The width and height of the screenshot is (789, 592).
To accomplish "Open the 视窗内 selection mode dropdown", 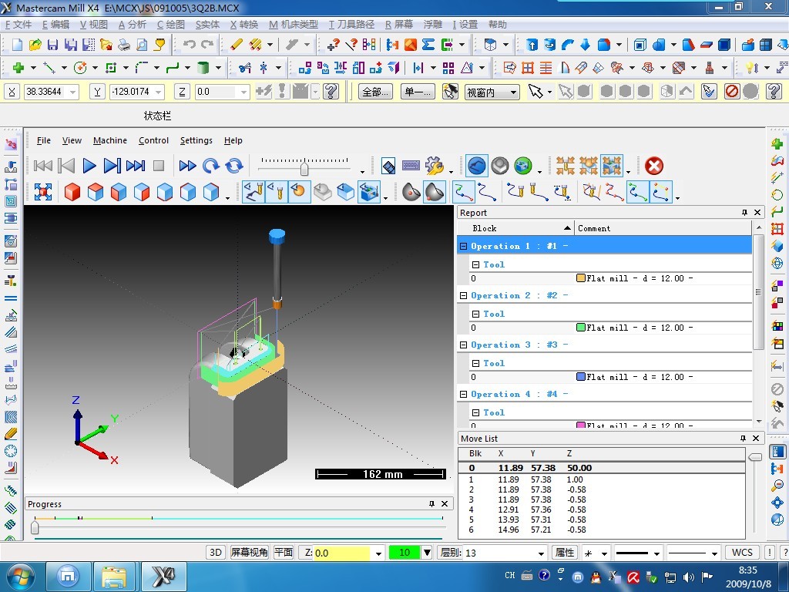I will (x=513, y=92).
